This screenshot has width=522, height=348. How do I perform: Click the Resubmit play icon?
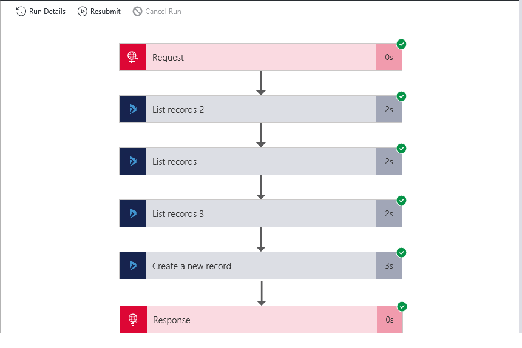click(82, 12)
